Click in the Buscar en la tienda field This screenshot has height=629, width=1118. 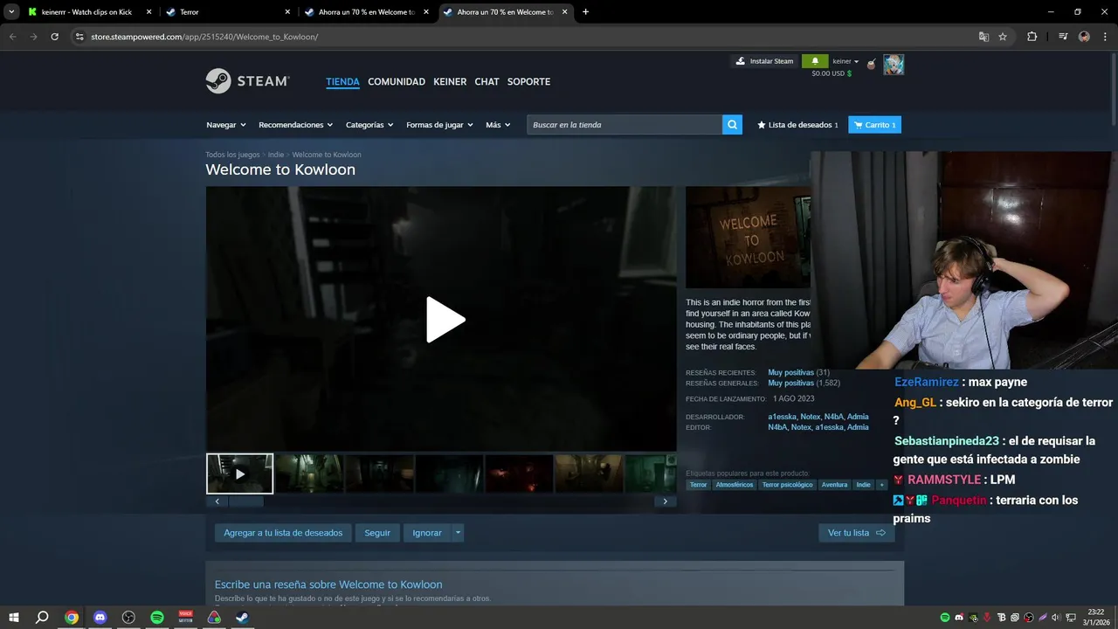coord(625,125)
